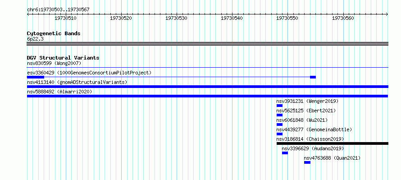
Task: Click ruler position 19730540
Action: [x=232, y=18]
